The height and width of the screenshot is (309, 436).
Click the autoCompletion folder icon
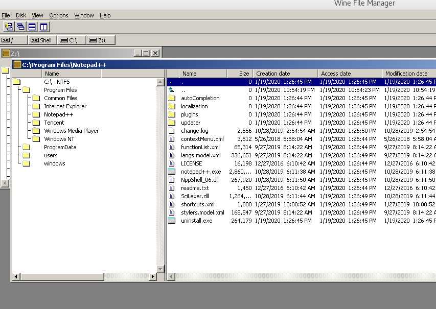[172, 98]
